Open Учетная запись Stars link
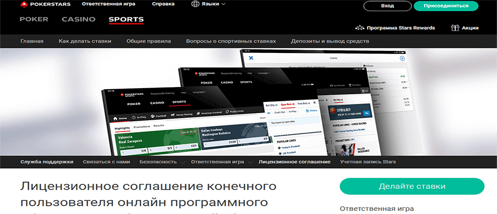The image size is (497, 214). tap(368, 162)
